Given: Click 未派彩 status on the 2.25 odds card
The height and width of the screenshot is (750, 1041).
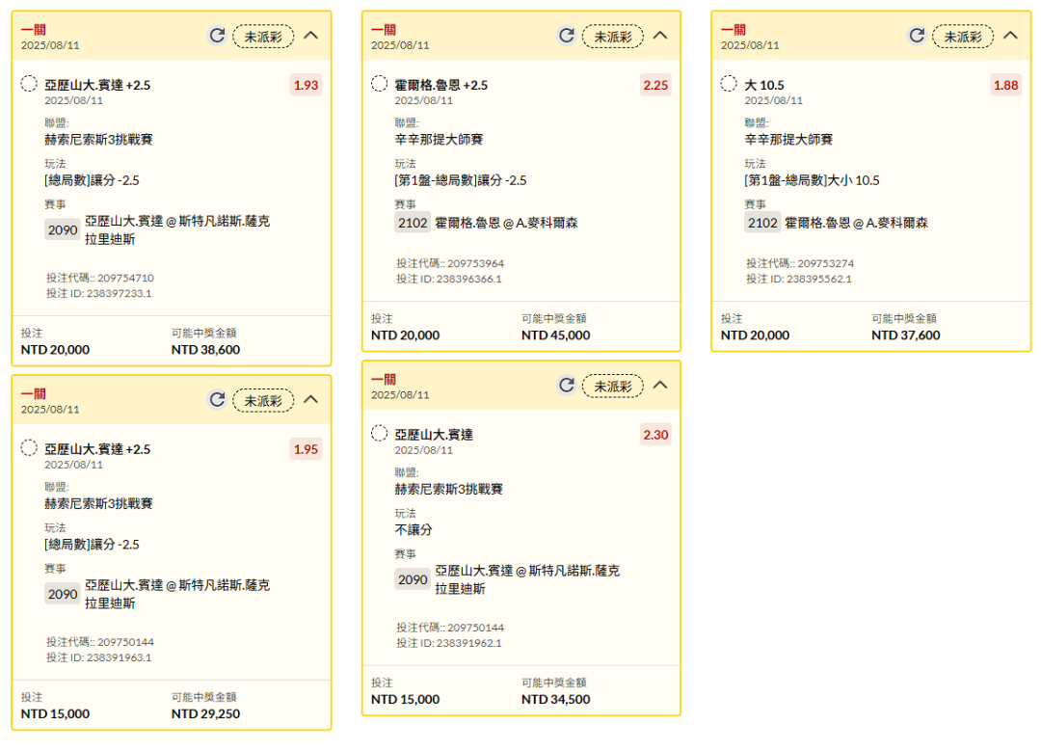Looking at the screenshot, I should coord(613,37).
